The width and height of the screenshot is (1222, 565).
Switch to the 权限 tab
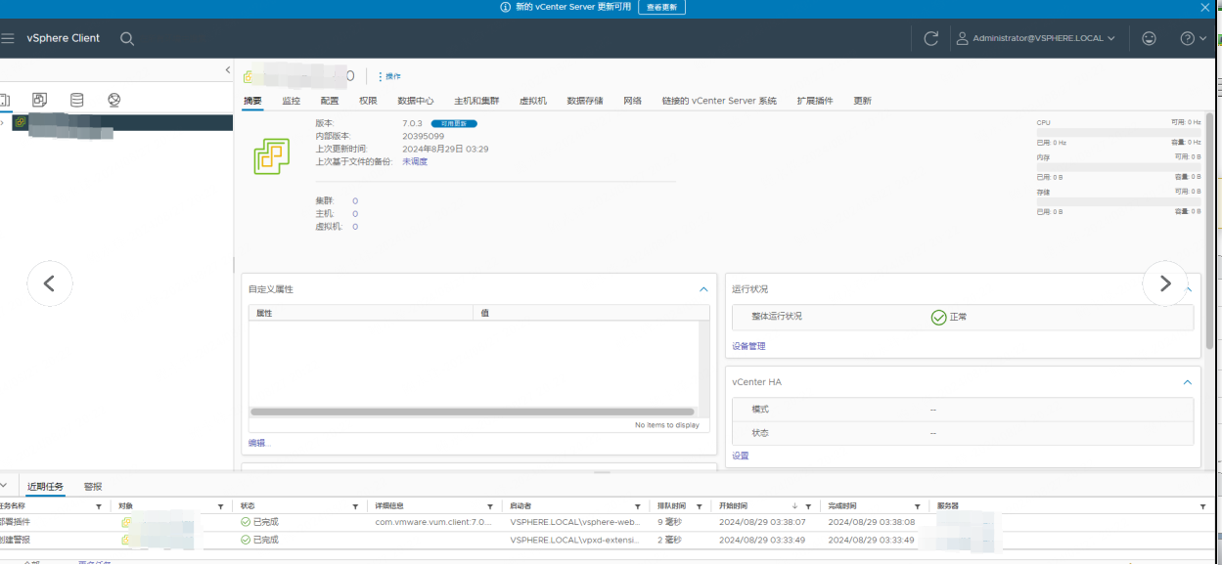pyautogui.click(x=368, y=101)
